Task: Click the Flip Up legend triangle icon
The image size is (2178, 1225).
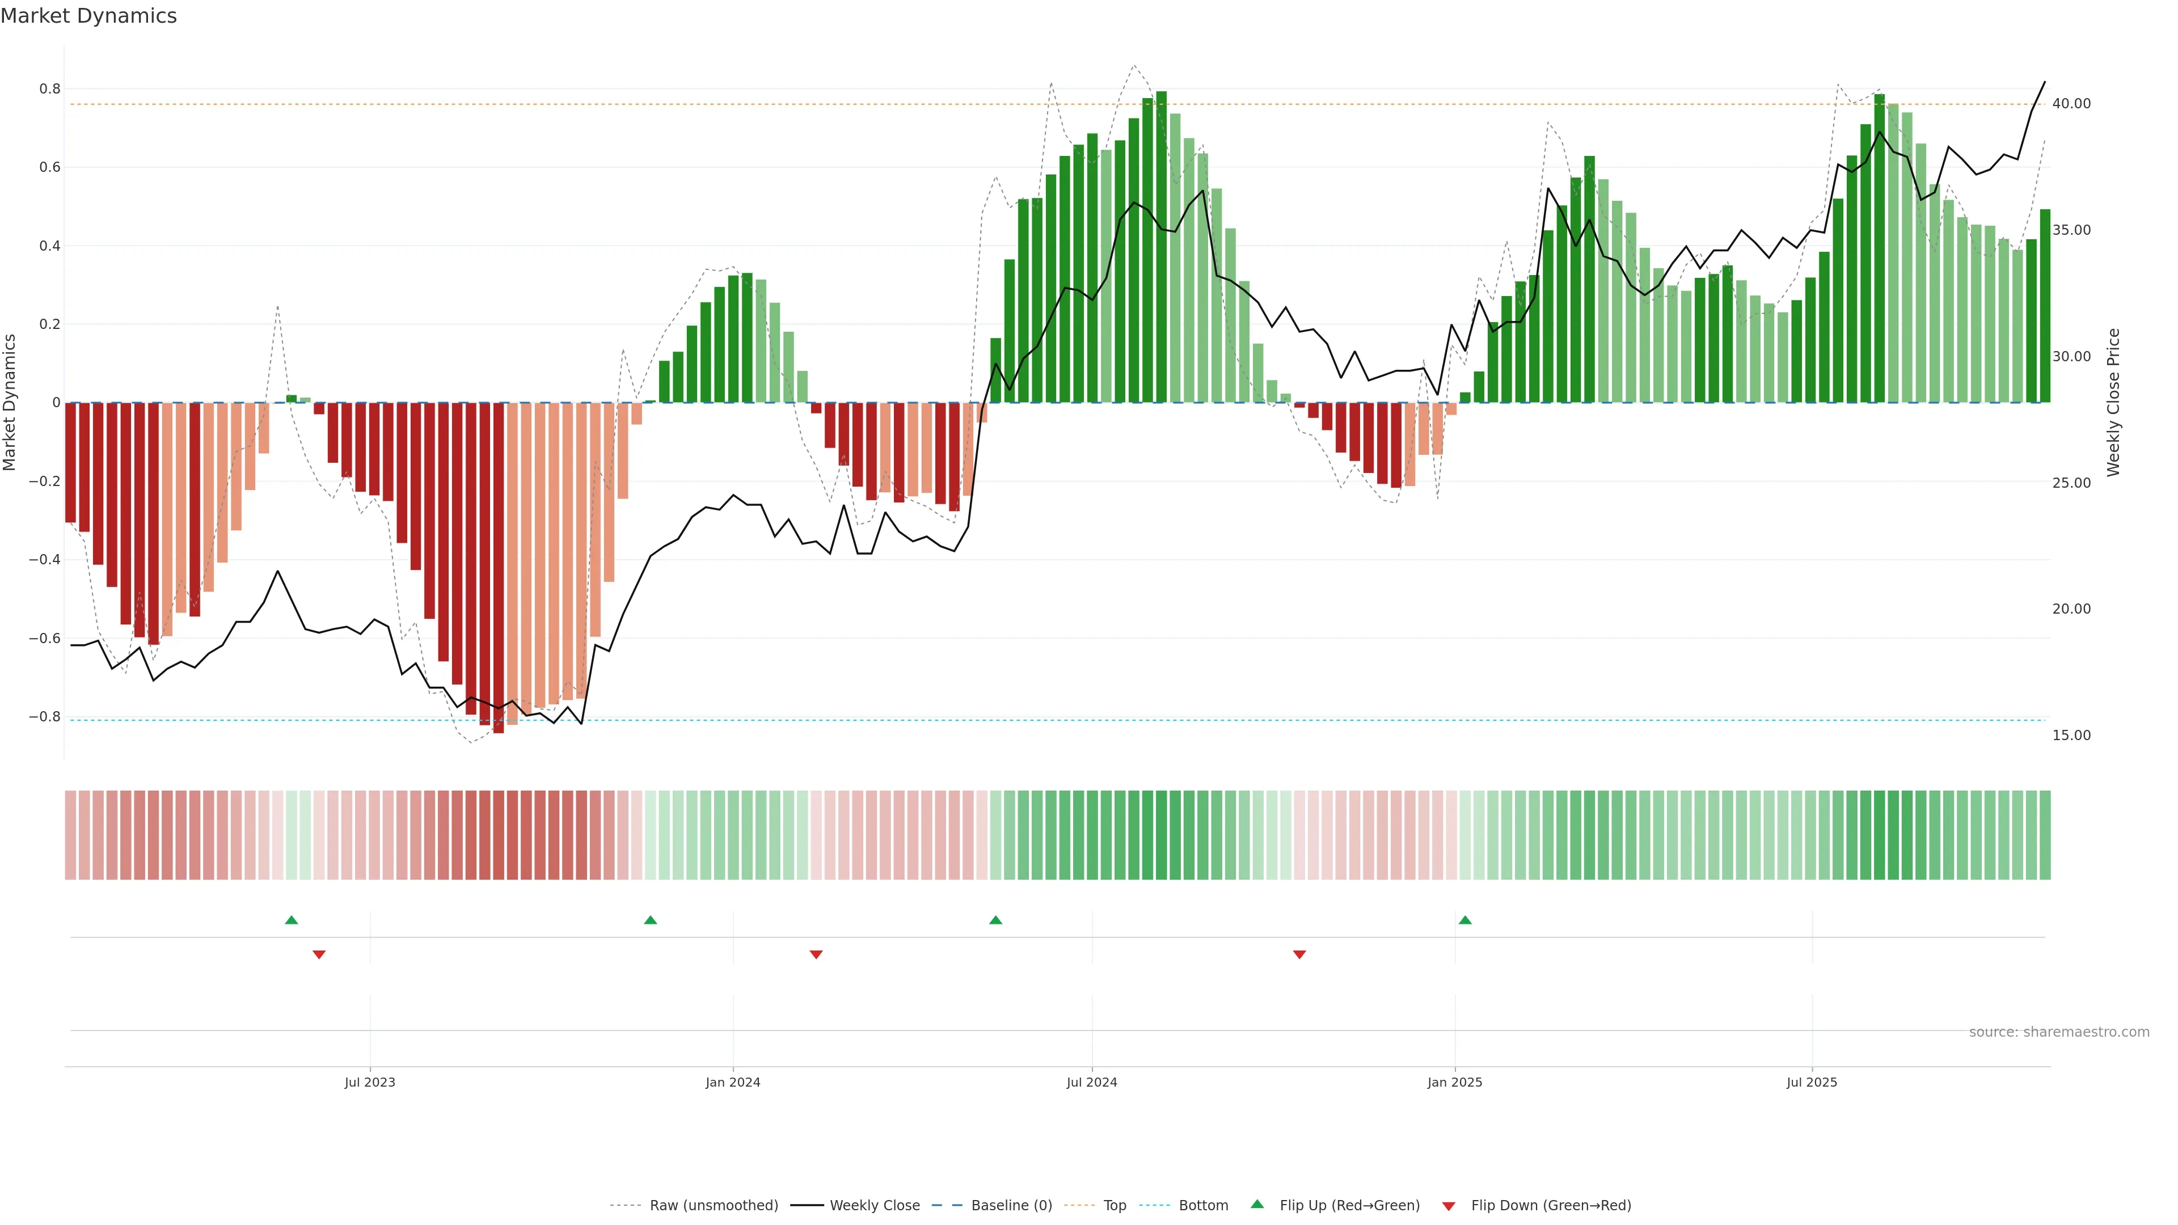Action: pos(1257,1204)
